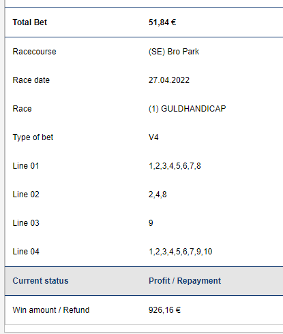
Task: Click the Line 01 label
Action: click(26, 166)
